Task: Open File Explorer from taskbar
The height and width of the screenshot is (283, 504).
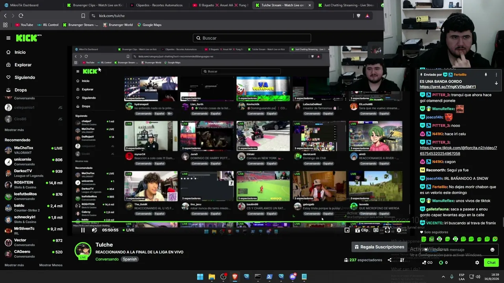Action: (211, 277)
